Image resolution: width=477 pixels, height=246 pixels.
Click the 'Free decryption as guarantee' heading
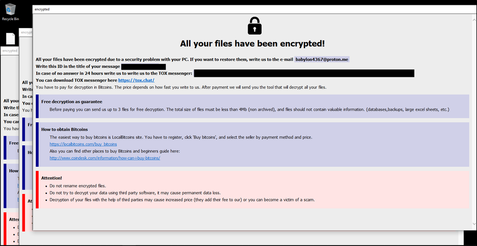pyautogui.click(x=72, y=102)
